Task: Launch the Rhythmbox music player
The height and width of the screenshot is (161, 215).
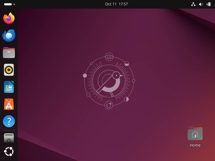Action: (x=9, y=70)
